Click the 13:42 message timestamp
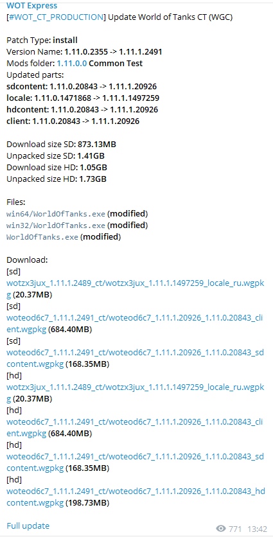 pos(257,529)
